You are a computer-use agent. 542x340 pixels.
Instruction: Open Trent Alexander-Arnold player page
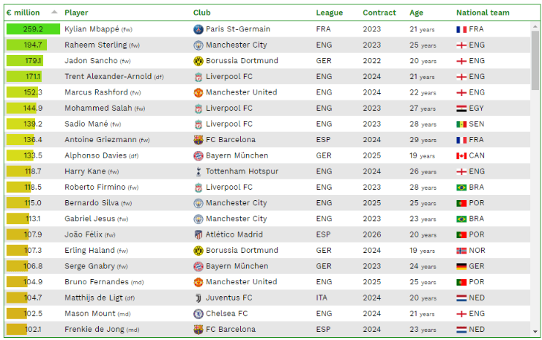click(x=108, y=77)
